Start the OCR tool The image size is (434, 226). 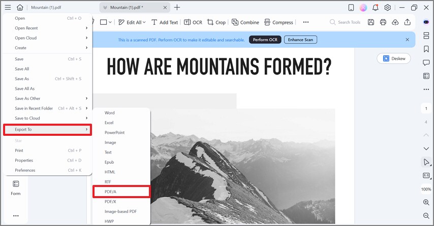193,22
